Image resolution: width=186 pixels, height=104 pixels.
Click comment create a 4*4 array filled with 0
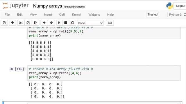[x=61, y=69]
